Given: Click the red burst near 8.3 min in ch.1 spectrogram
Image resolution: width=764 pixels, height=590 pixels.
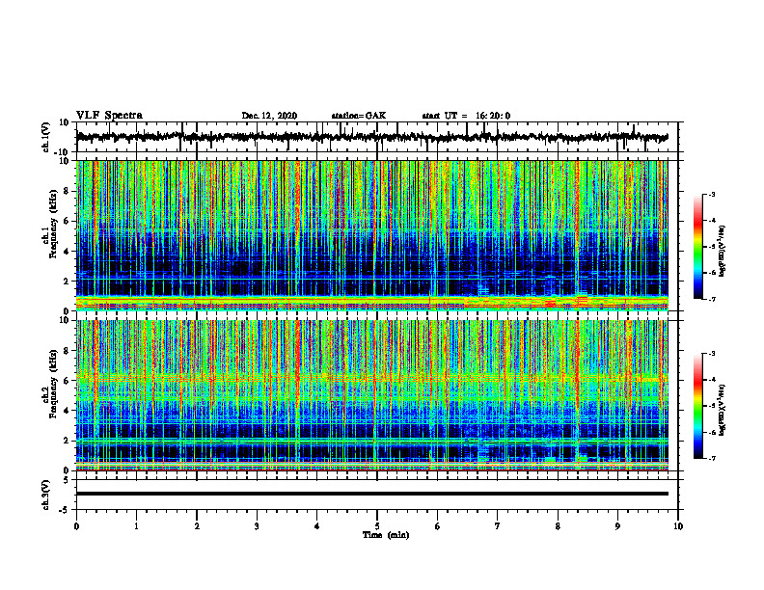Looking at the screenshot, I should tap(578, 209).
